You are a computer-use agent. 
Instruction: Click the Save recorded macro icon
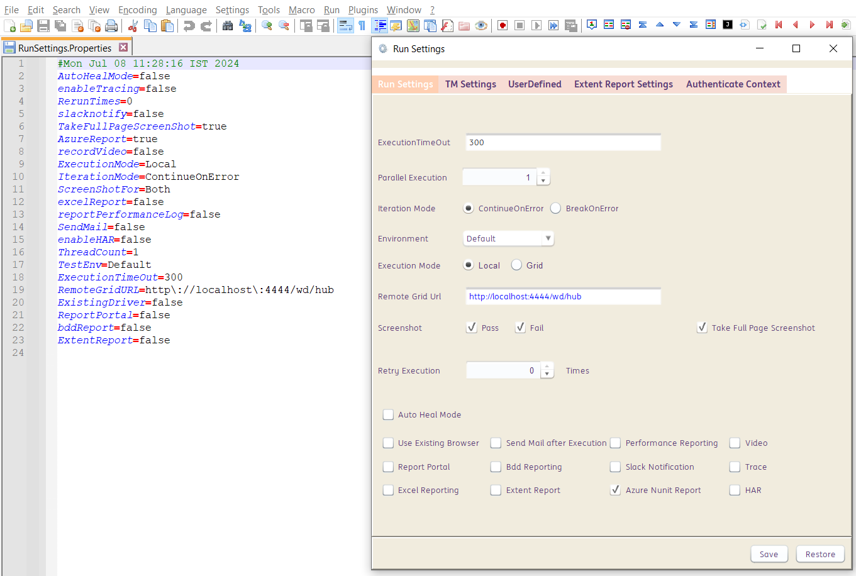point(570,26)
